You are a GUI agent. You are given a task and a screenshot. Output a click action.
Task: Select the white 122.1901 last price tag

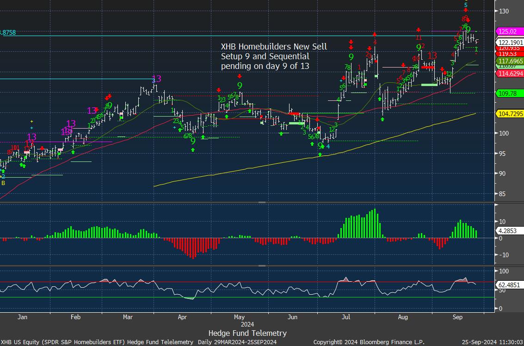point(509,41)
